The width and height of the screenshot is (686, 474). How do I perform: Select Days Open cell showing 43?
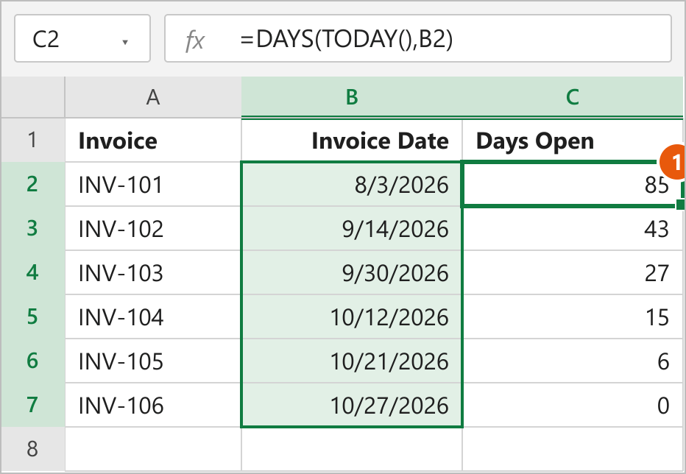(572, 228)
